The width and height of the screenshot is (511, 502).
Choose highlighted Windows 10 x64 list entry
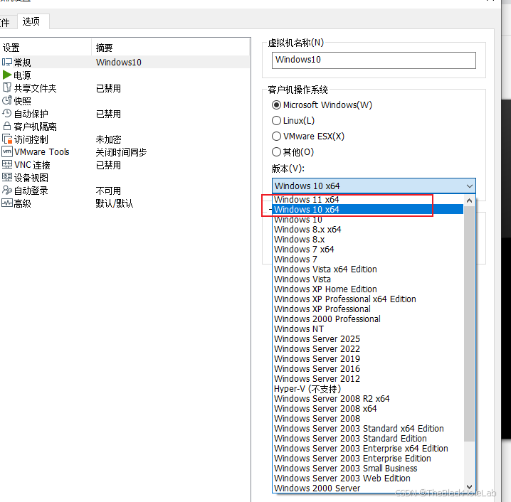[368, 209]
